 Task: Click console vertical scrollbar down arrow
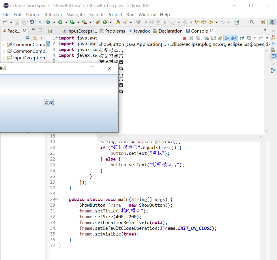pos(267,131)
